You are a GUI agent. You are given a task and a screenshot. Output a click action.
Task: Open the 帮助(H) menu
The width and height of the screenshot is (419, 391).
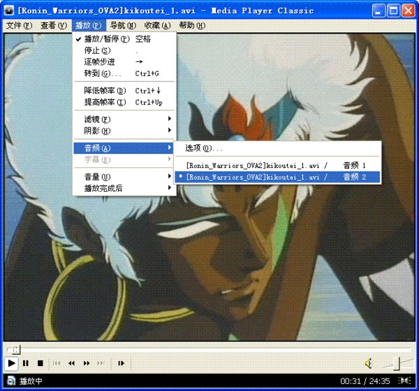192,26
